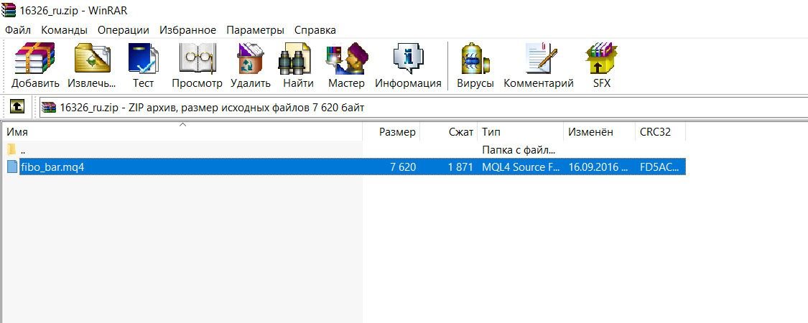Click the Извлечь (Extract) toolbar icon

coord(92,65)
